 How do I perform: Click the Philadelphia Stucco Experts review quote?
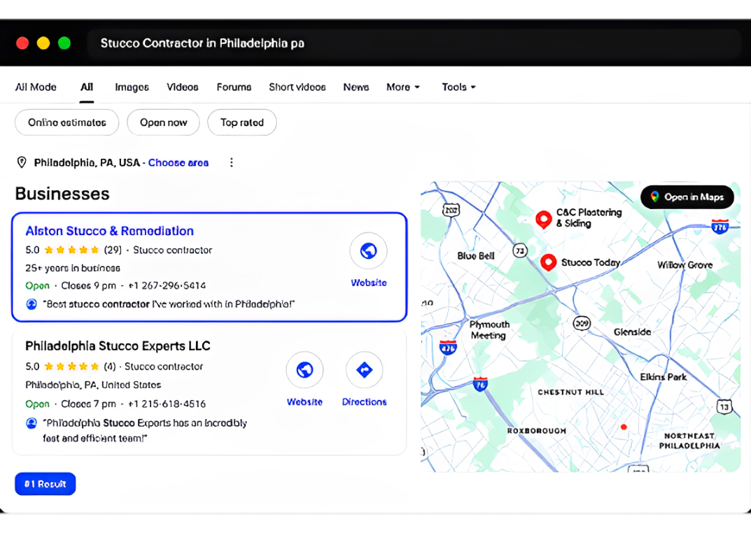[145, 431]
